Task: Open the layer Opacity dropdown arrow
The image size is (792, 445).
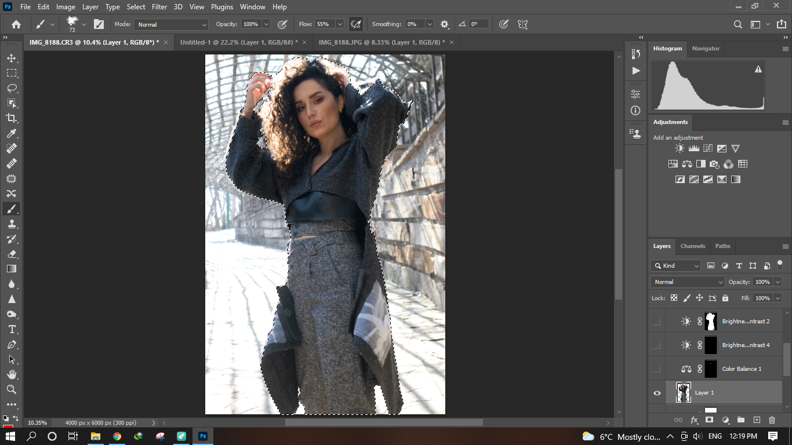Action: click(778, 282)
